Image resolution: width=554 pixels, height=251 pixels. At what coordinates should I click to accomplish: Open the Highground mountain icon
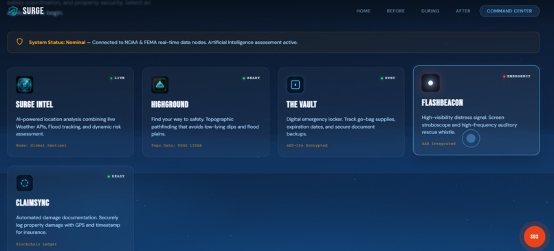159,85
